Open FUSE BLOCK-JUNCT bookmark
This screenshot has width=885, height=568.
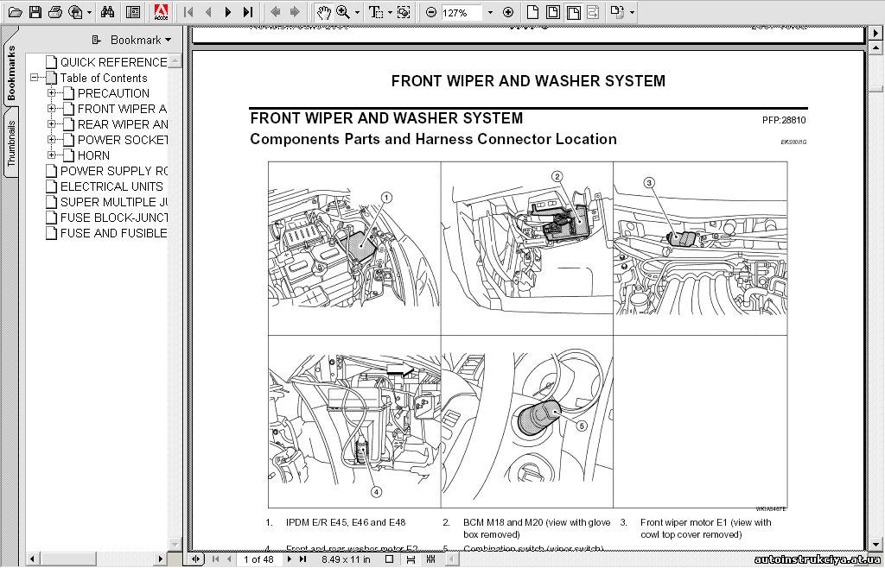pyautogui.click(x=114, y=218)
